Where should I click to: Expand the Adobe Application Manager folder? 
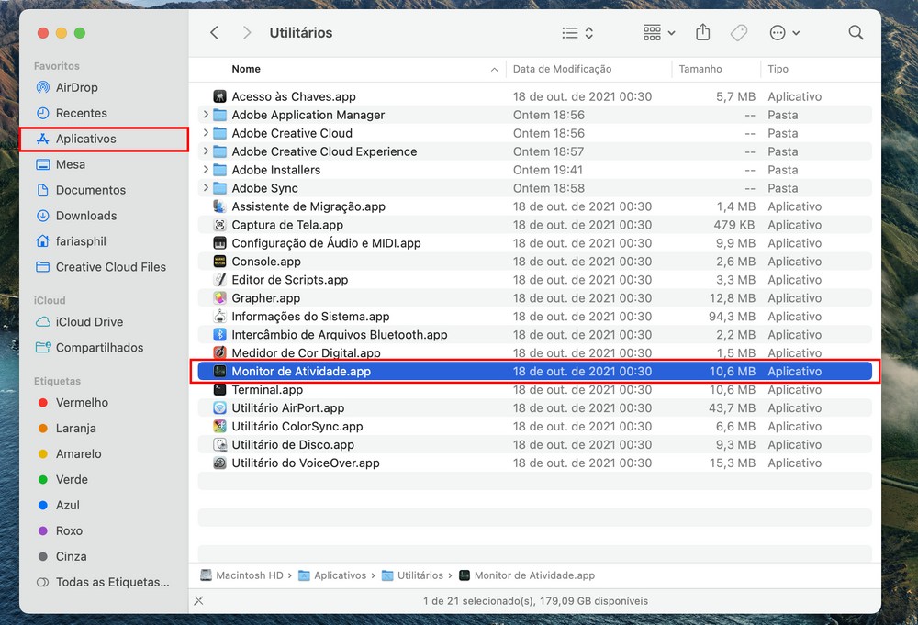(205, 115)
